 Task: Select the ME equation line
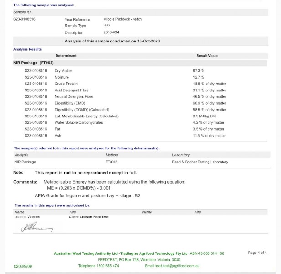tap(79, 188)
